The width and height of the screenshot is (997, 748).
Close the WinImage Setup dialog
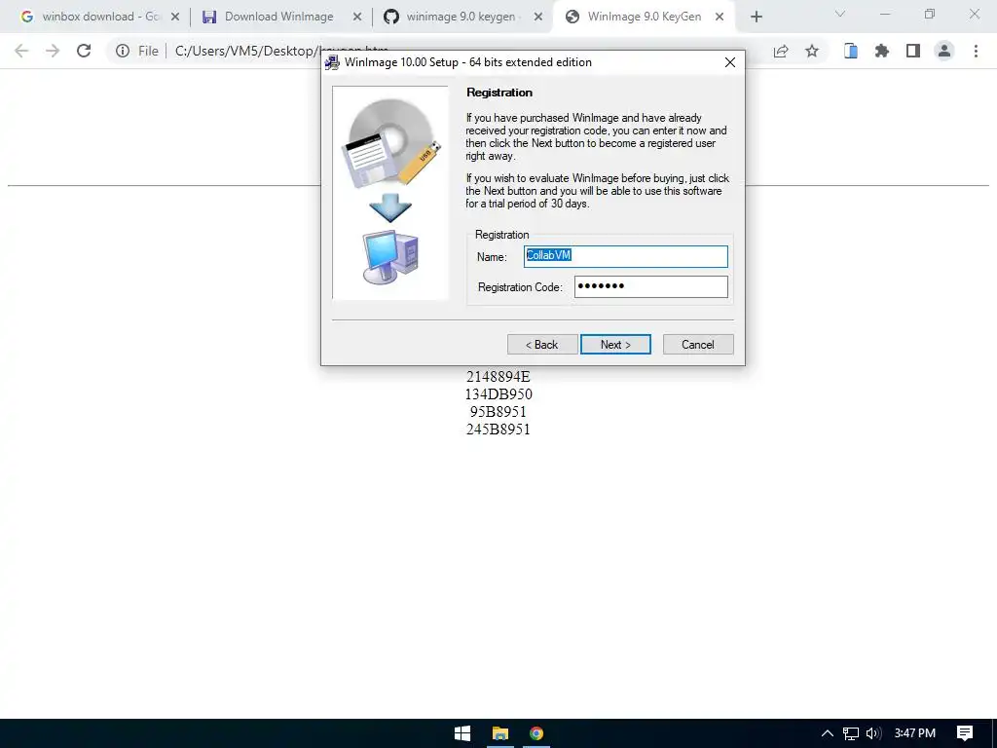point(730,62)
